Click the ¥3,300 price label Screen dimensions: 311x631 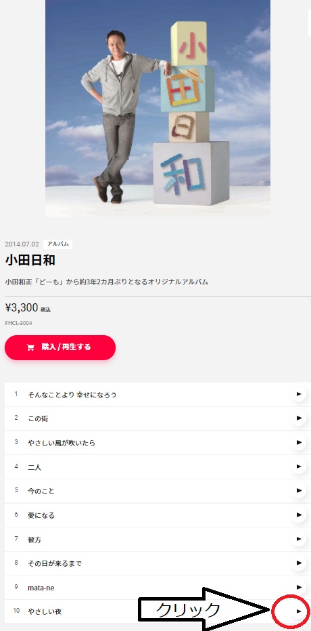pos(21,308)
